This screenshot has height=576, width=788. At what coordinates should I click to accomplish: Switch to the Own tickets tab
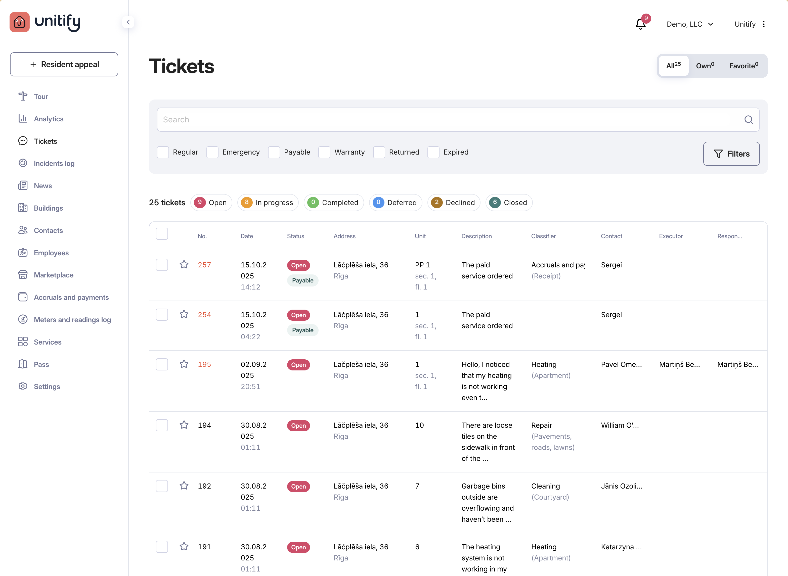tap(705, 66)
